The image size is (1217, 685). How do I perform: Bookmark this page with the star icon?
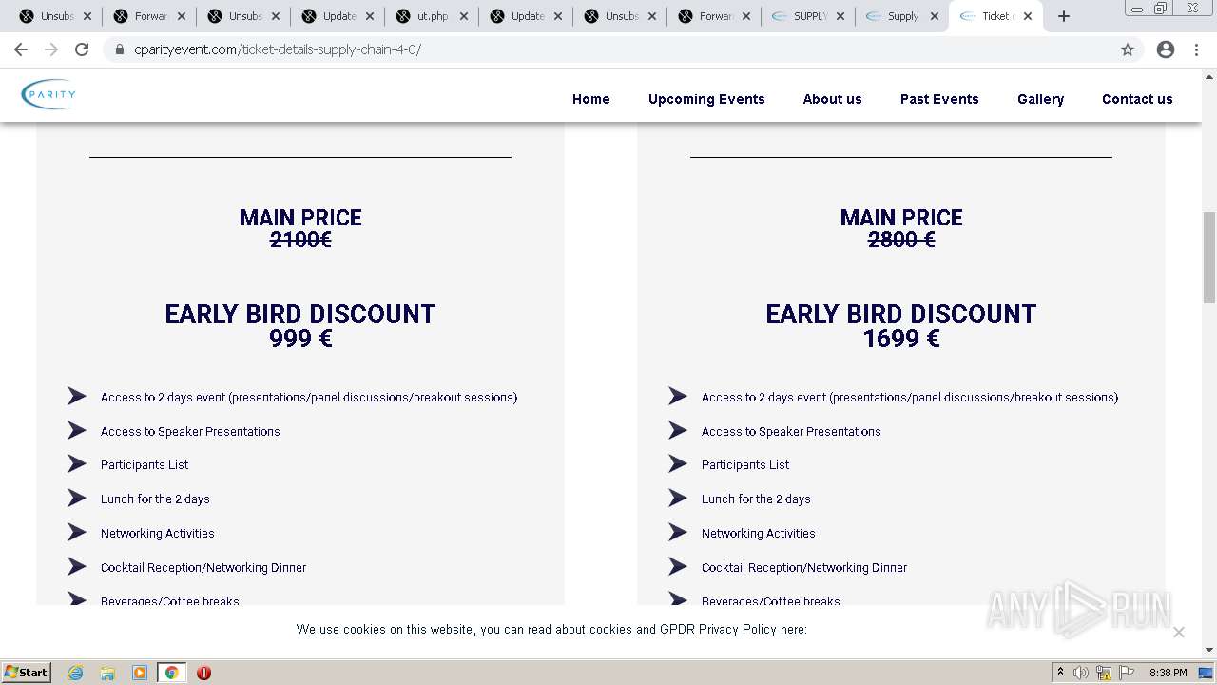coord(1128,49)
